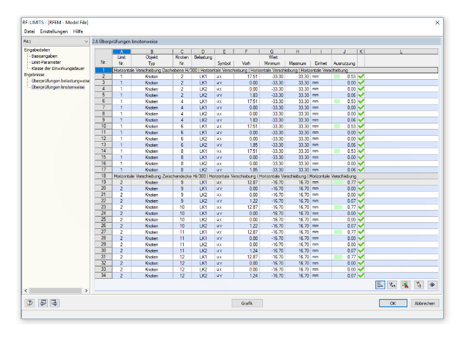Select Basisangaben in the navigator tree
Screen dimensions: 467x350
coord(44,56)
